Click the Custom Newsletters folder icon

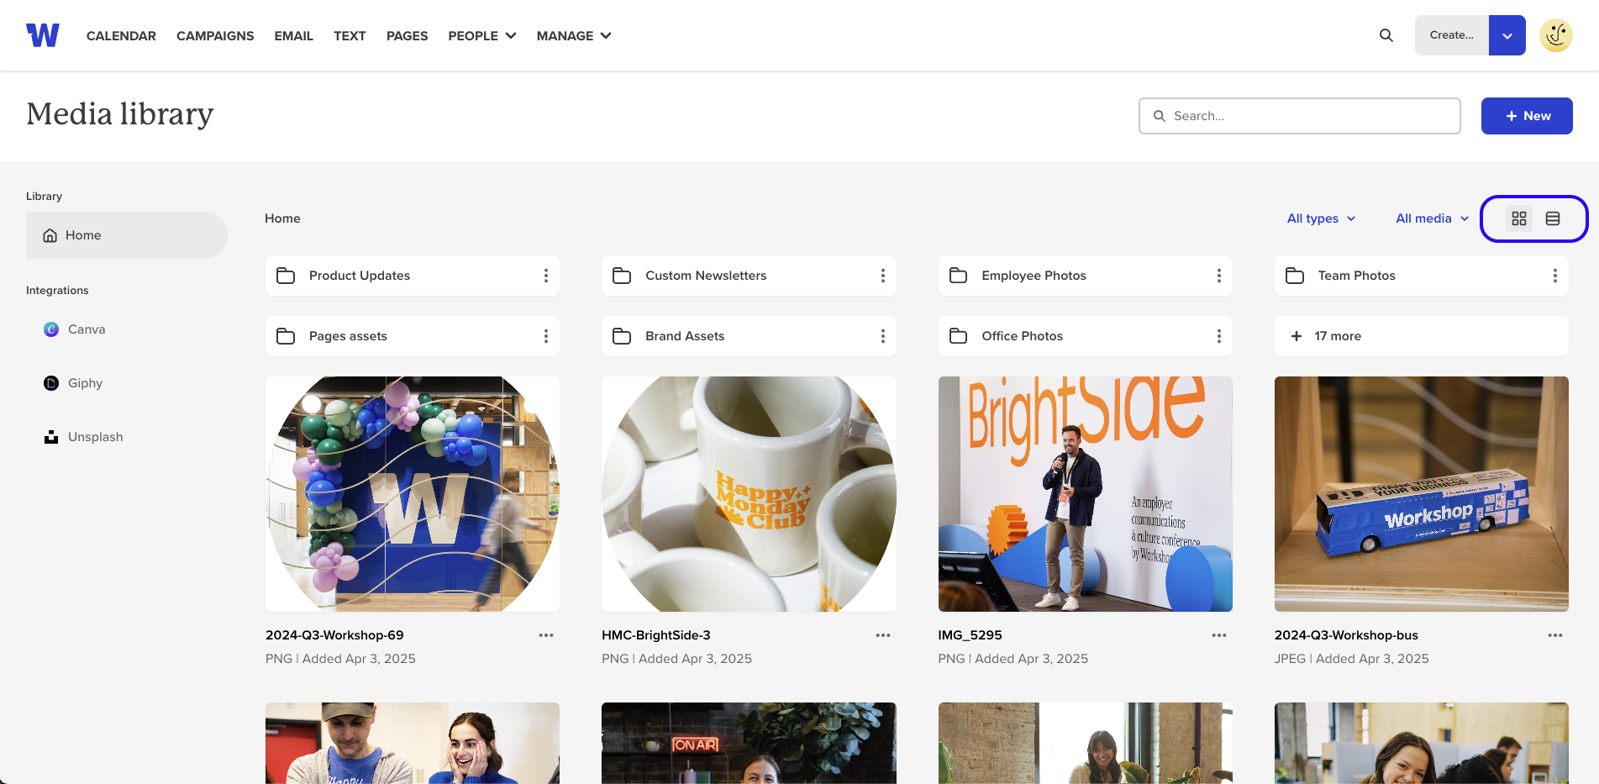point(622,276)
